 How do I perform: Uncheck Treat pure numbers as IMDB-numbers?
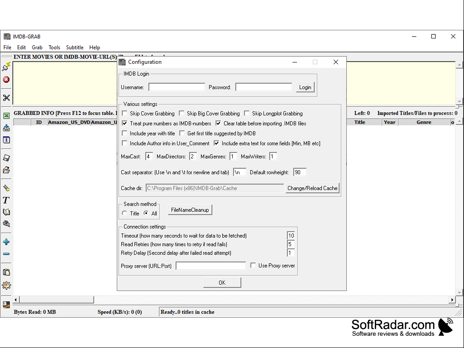[x=124, y=124]
